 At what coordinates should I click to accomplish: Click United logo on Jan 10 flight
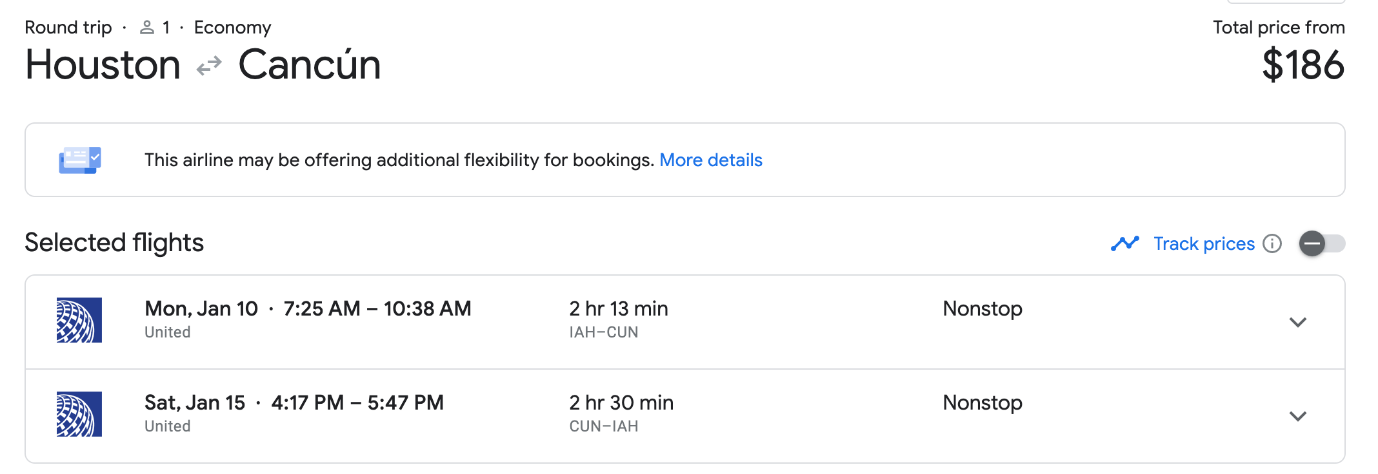79,320
